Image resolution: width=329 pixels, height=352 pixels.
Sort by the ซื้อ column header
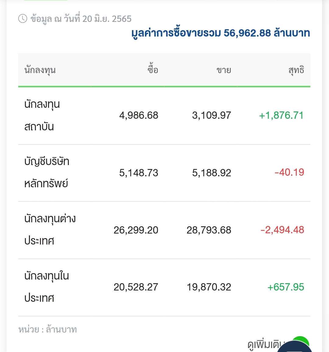(153, 70)
